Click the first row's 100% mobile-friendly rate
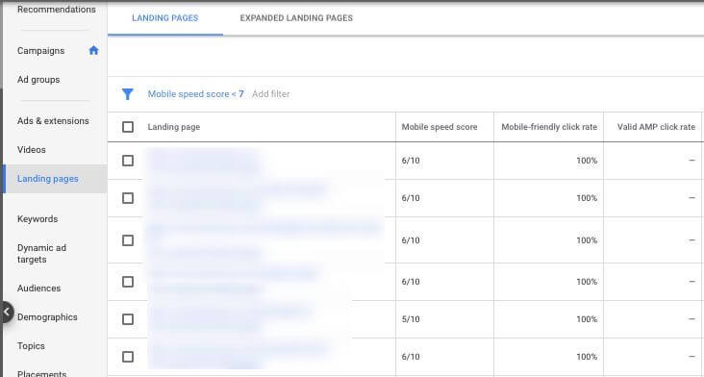The image size is (704, 377). click(x=587, y=161)
